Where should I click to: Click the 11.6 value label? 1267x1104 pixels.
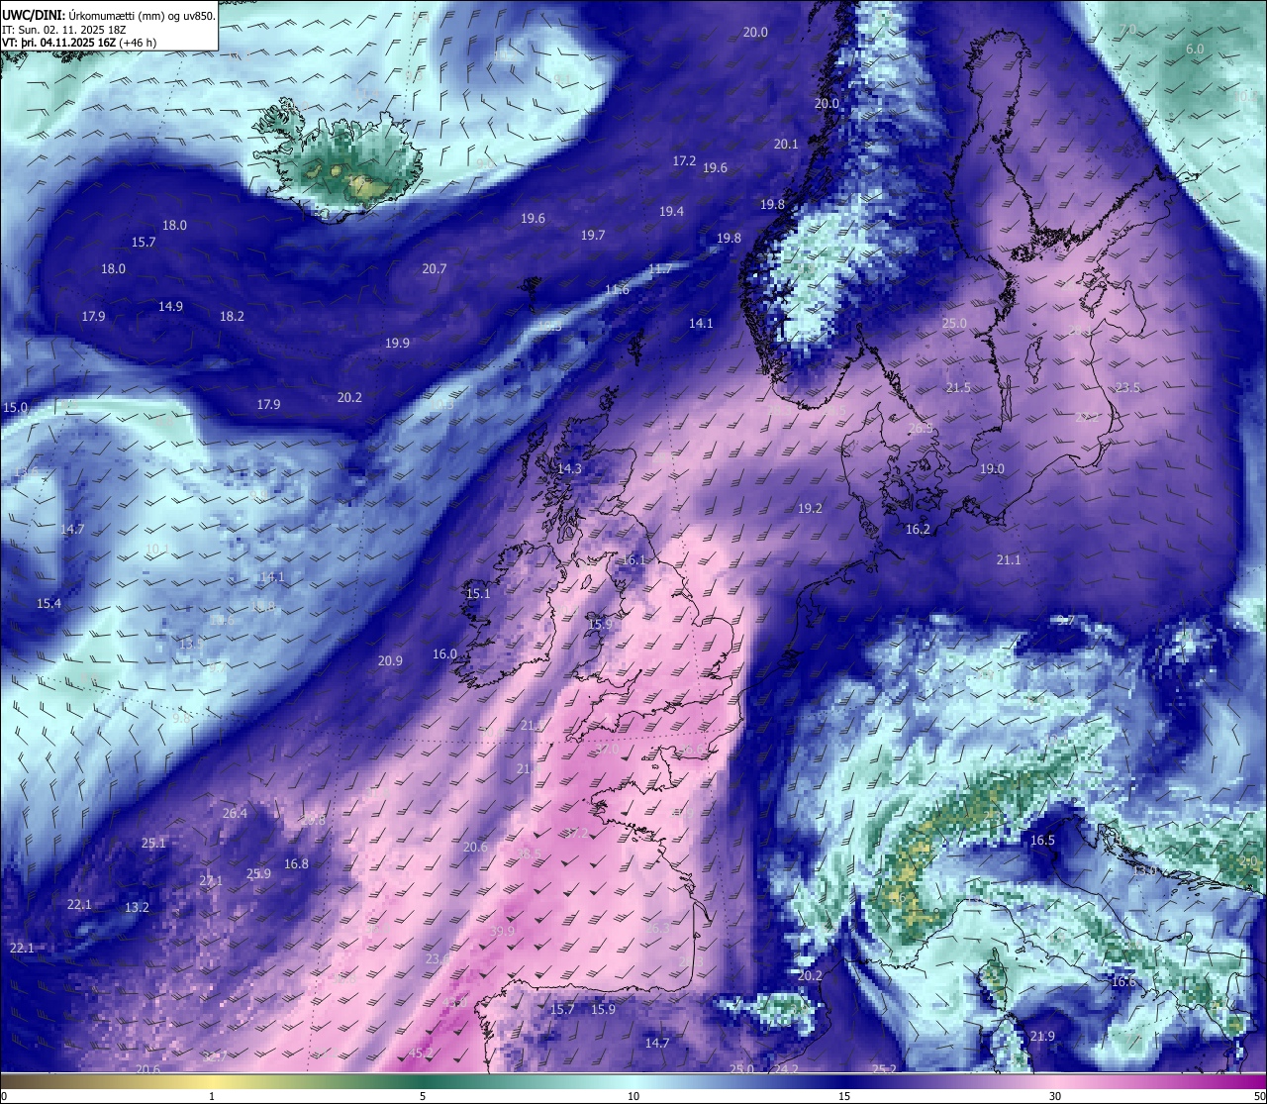pos(617,289)
